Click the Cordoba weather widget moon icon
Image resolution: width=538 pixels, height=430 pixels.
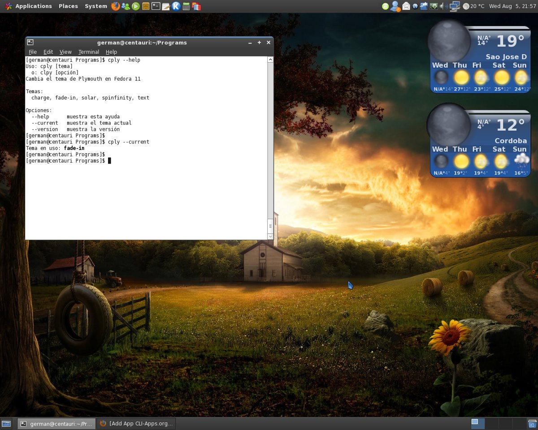coord(449,125)
